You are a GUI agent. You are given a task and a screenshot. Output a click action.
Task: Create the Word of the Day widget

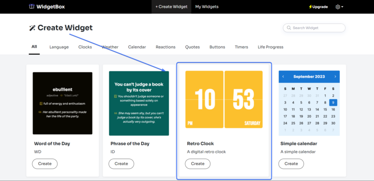coord(45,164)
